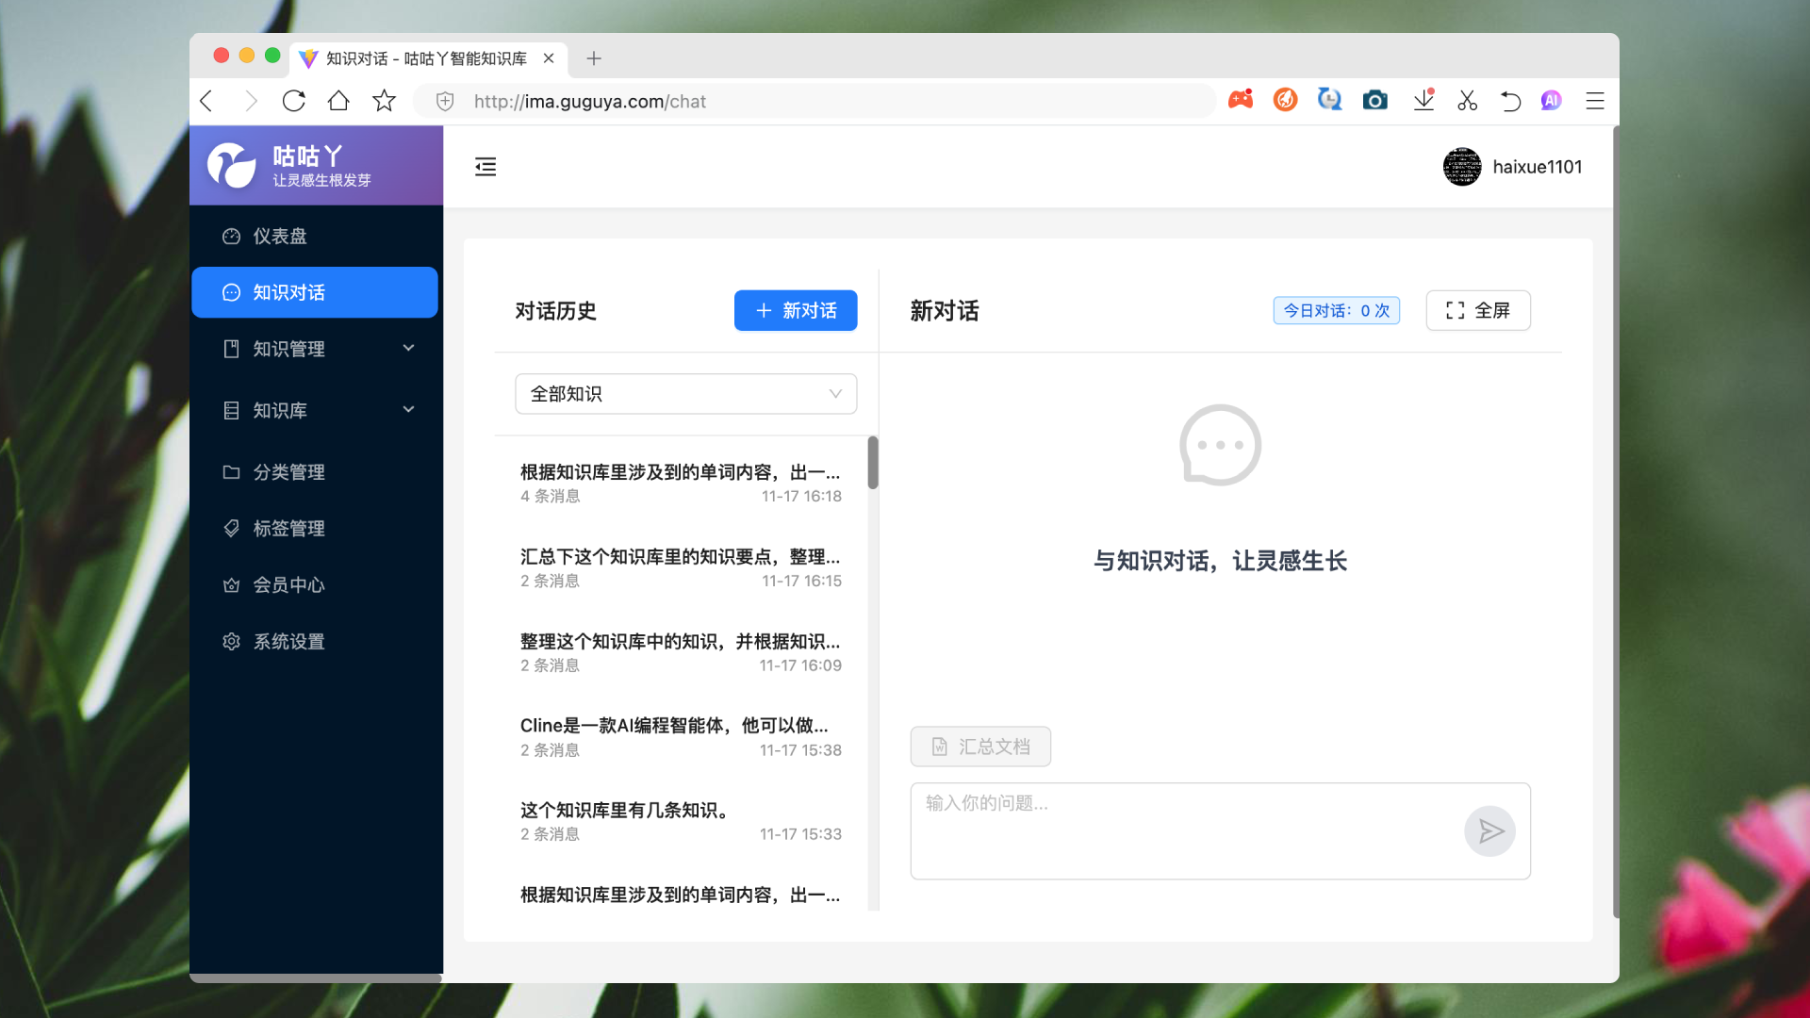Screen dimensions: 1810x1018
Task: Collapse the sidebar using the panel icon
Action: [485, 166]
